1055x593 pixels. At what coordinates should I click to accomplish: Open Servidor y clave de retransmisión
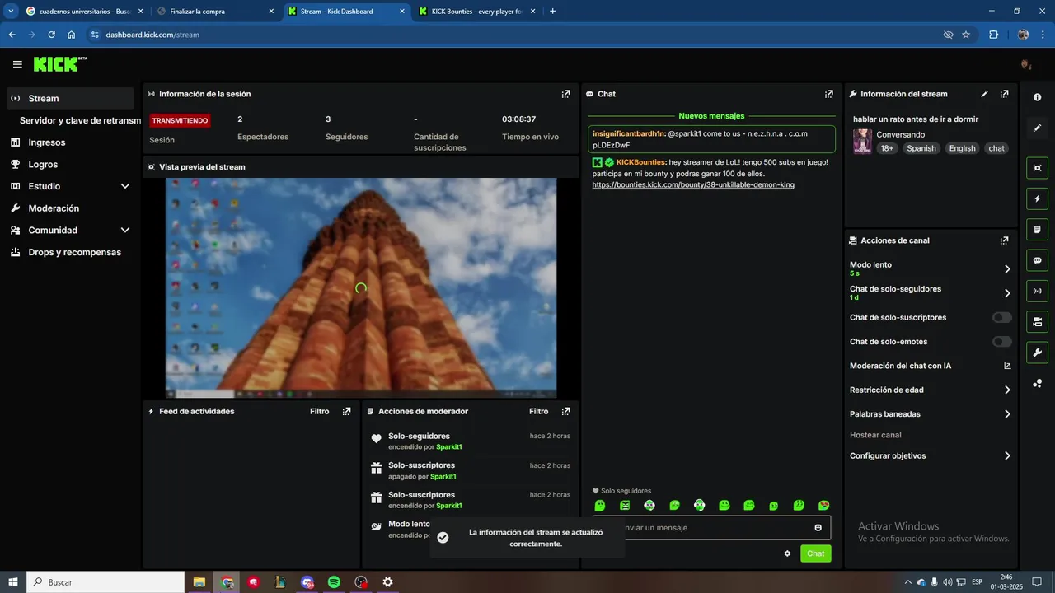pyautogui.click(x=80, y=120)
